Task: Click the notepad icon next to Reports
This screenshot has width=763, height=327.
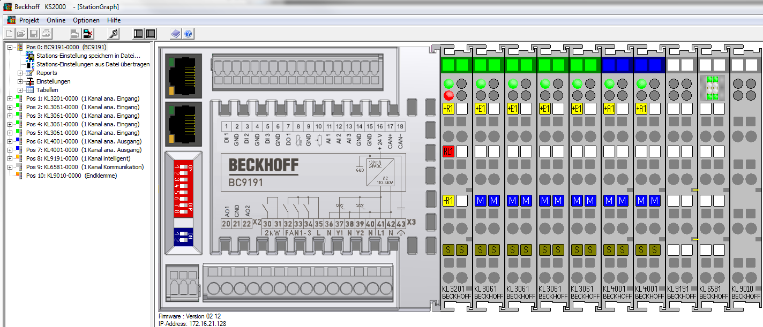Action: pos(30,73)
